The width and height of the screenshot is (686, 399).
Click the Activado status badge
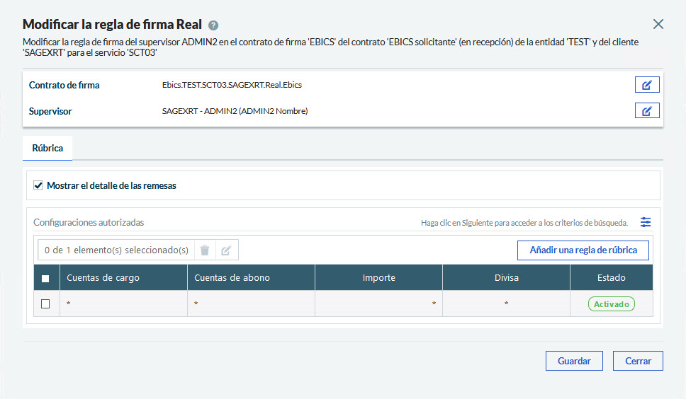pos(611,303)
